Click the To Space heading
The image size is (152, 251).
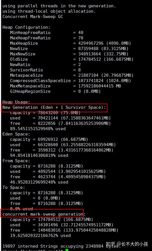pyautogui.click(x=14, y=187)
